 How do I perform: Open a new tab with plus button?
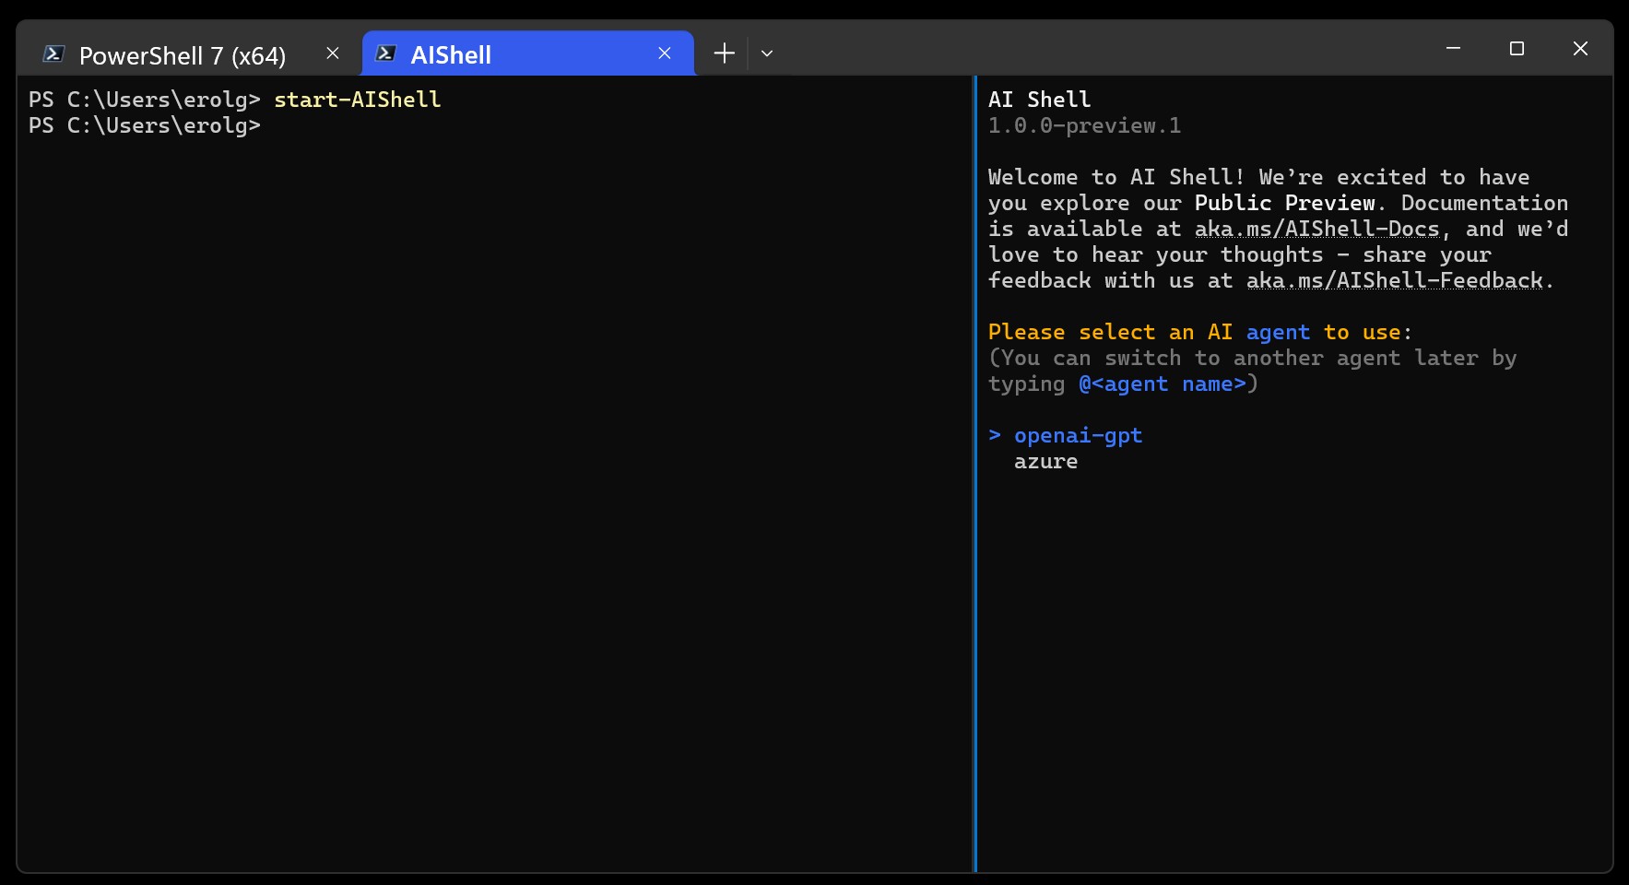725,54
